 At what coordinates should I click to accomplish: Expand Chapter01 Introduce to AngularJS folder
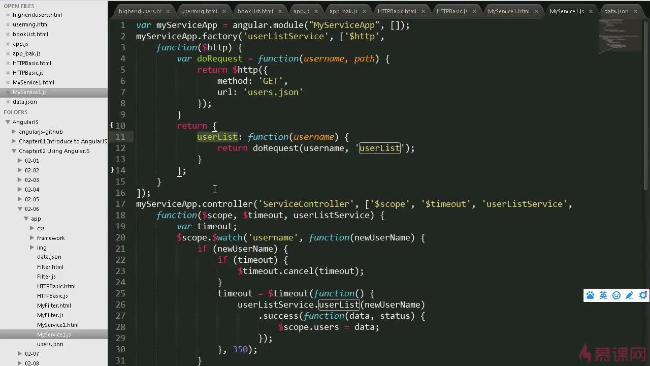(x=14, y=141)
